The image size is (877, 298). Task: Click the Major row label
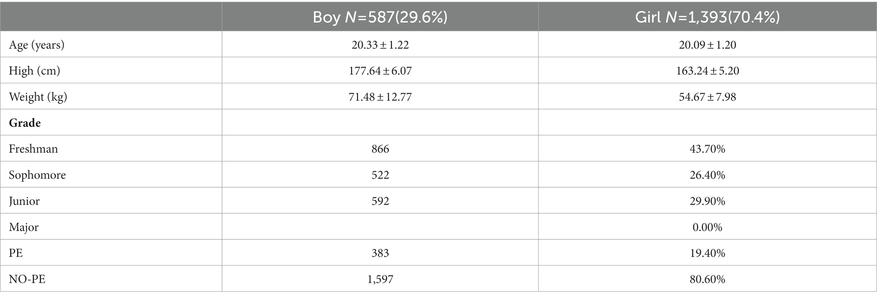pyautogui.click(x=24, y=228)
